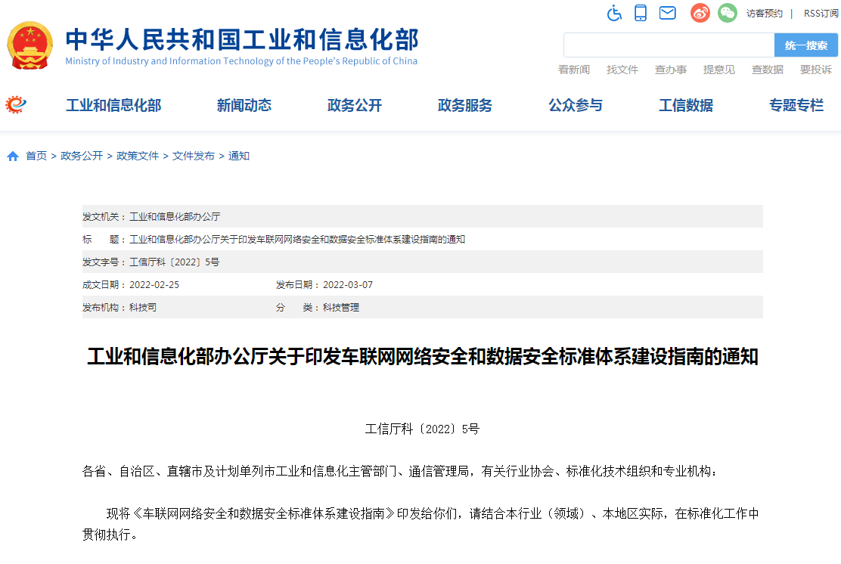Viewport: 841px width, 564px height.
Task: Open the 政务服务 navigation menu
Action: [464, 106]
